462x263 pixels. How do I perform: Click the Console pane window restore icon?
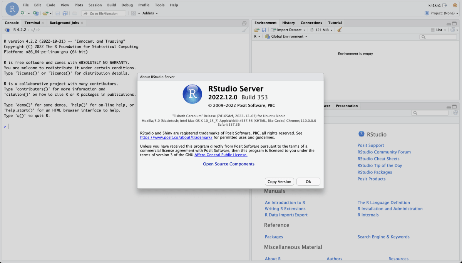244,23
